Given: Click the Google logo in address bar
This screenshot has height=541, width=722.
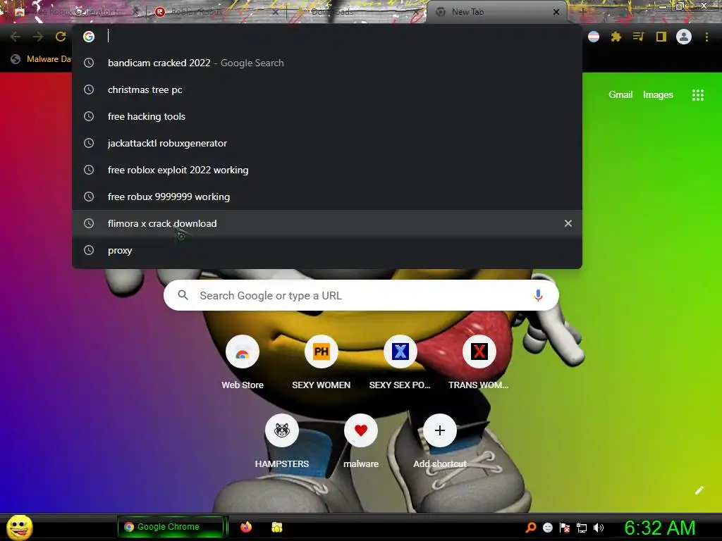Looking at the screenshot, I should click(89, 37).
